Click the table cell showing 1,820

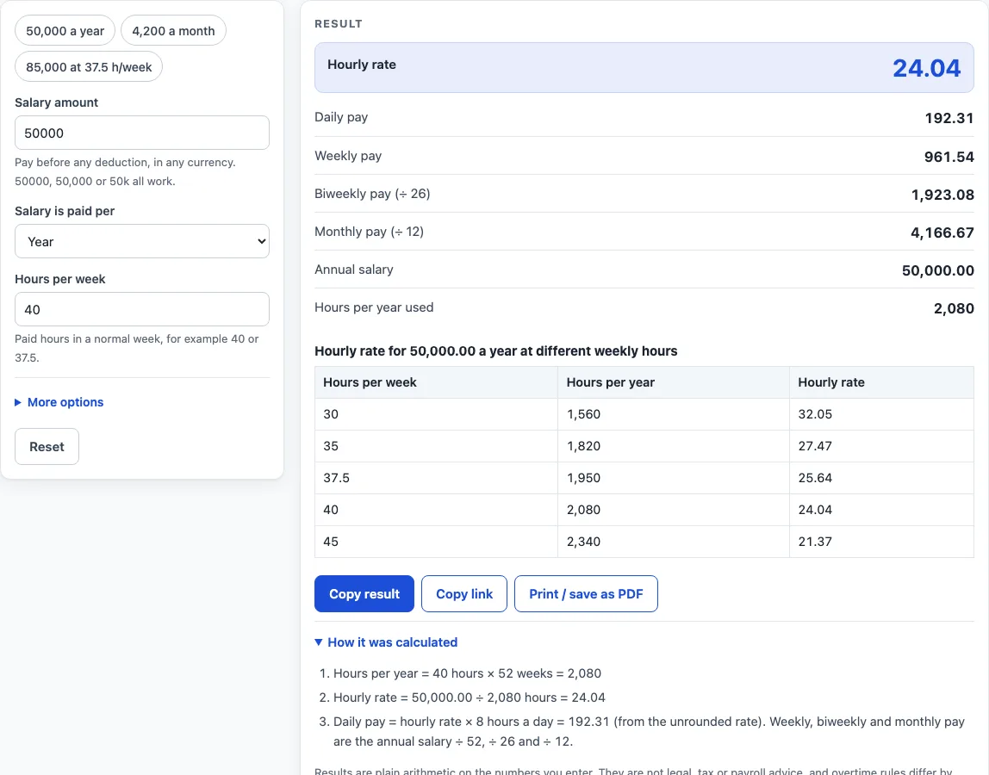tap(674, 446)
